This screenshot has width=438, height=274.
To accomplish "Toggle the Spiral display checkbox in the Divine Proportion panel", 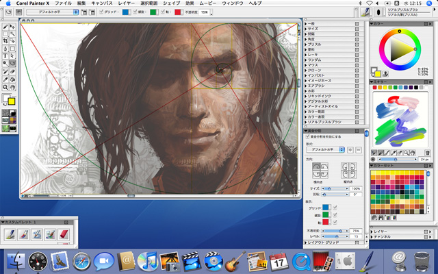I will point(335,214).
